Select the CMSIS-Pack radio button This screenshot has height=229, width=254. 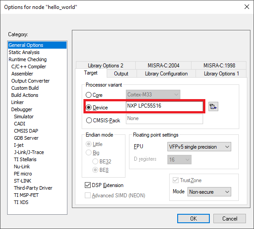[x=89, y=121]
